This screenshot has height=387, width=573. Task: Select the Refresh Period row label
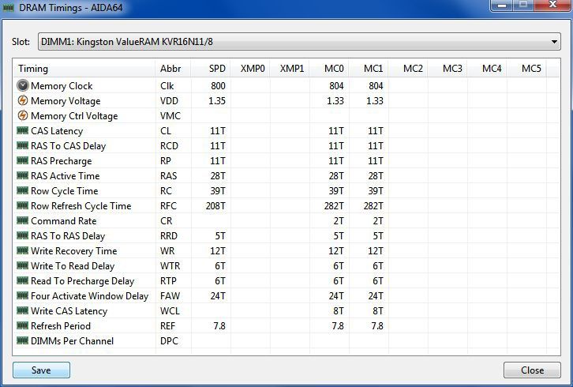click(x=61, y=326)
